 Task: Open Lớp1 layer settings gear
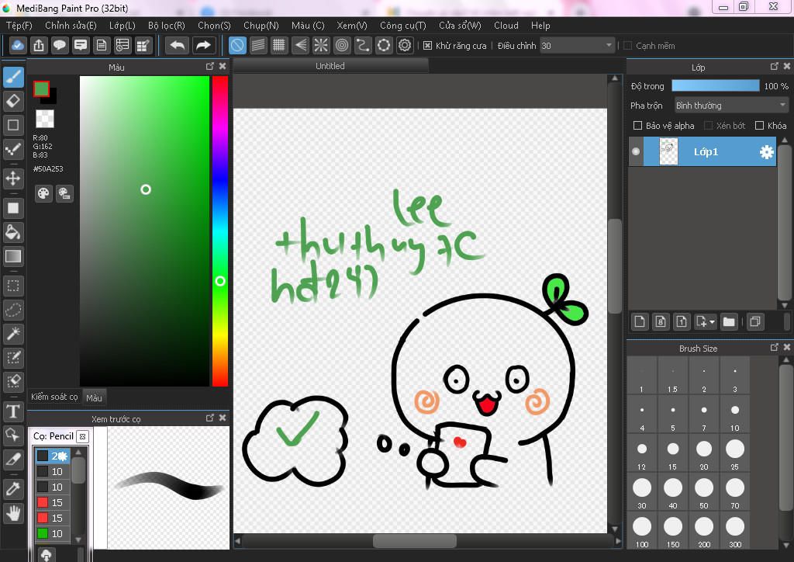767,152
